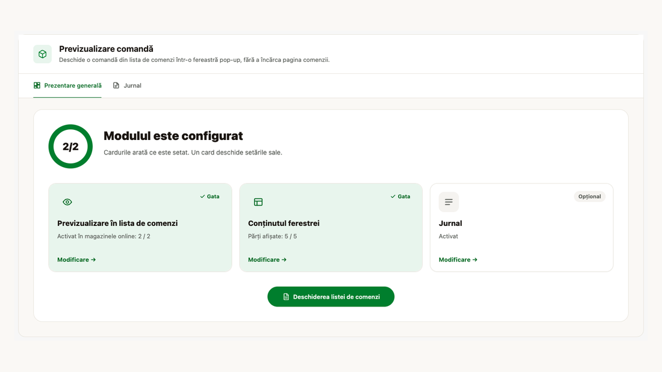Click the Gata badge on the preview card
This screenshot has width=662, height=372.
pyautogui.click(x=210, y=197)
